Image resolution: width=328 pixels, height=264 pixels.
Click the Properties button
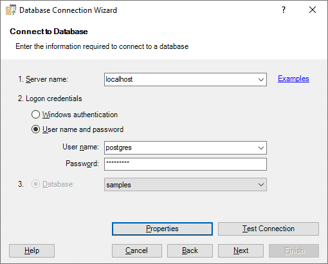[162, 229]
